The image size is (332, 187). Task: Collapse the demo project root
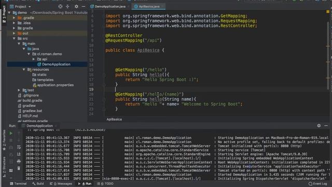coord(9,12)
